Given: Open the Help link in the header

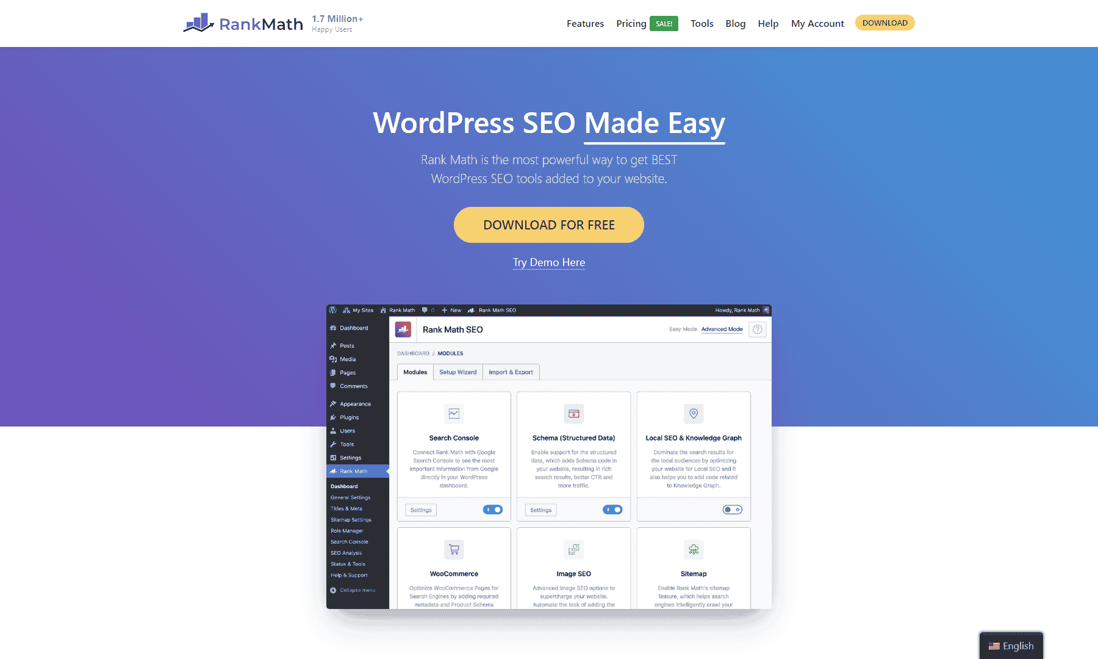Looking at the screenshot, I should click(x=768, y=23).
